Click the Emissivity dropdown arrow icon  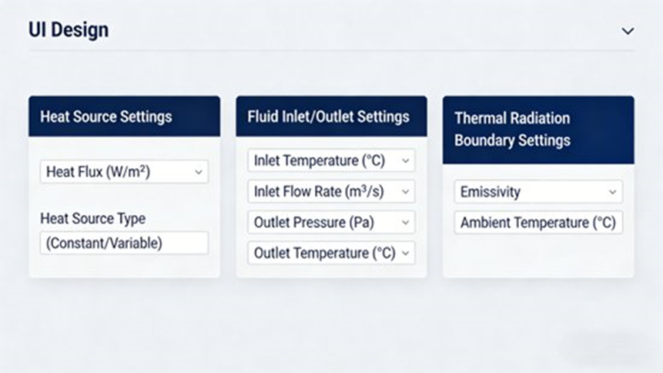point(612,192)
